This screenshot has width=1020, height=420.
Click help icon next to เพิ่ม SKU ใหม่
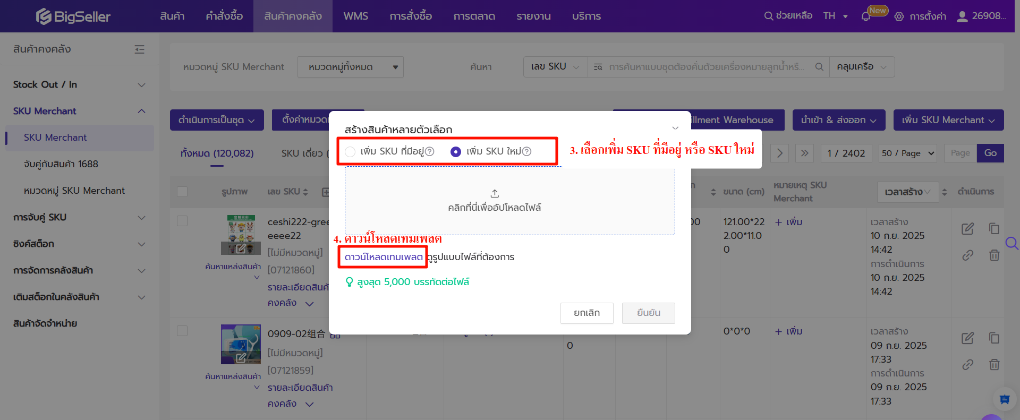point(527,151)
